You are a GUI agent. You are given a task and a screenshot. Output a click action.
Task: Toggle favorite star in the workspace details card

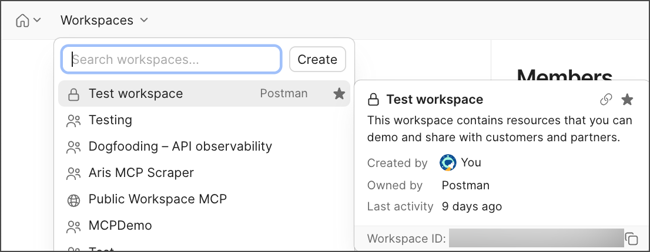point(627,100)
